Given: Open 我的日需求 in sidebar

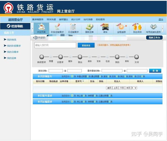Looking at the screenshot, I should (13, 52).
